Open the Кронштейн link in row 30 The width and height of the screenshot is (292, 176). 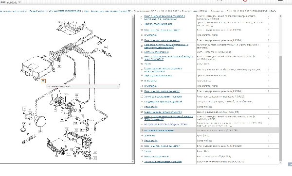click(151, 141)
